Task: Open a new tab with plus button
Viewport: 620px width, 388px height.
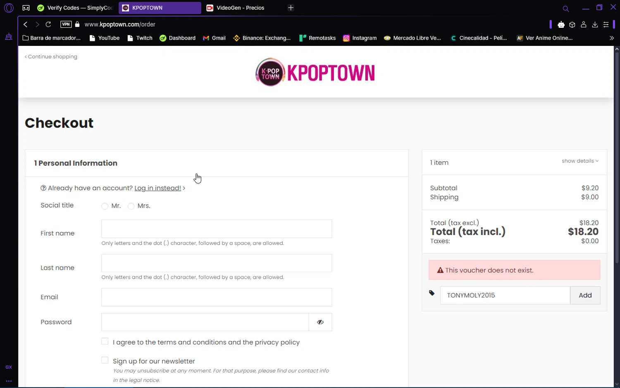Action: [x=291, y=8]
